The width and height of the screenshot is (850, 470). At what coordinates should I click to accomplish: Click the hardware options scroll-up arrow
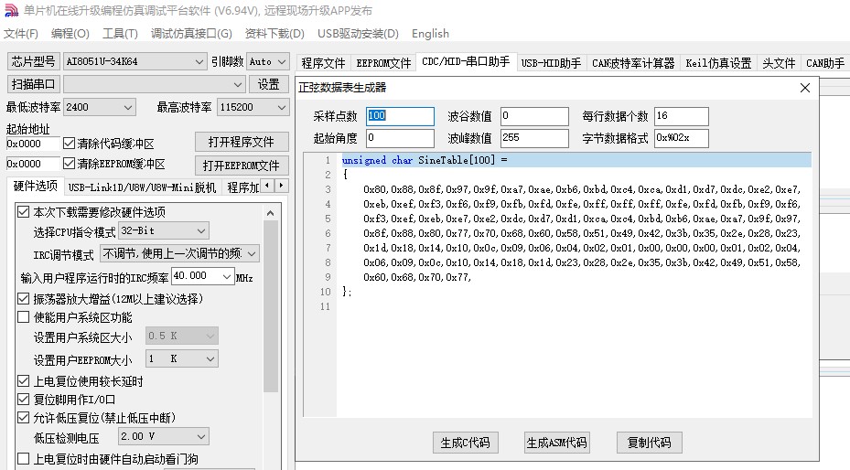point(270,213)
